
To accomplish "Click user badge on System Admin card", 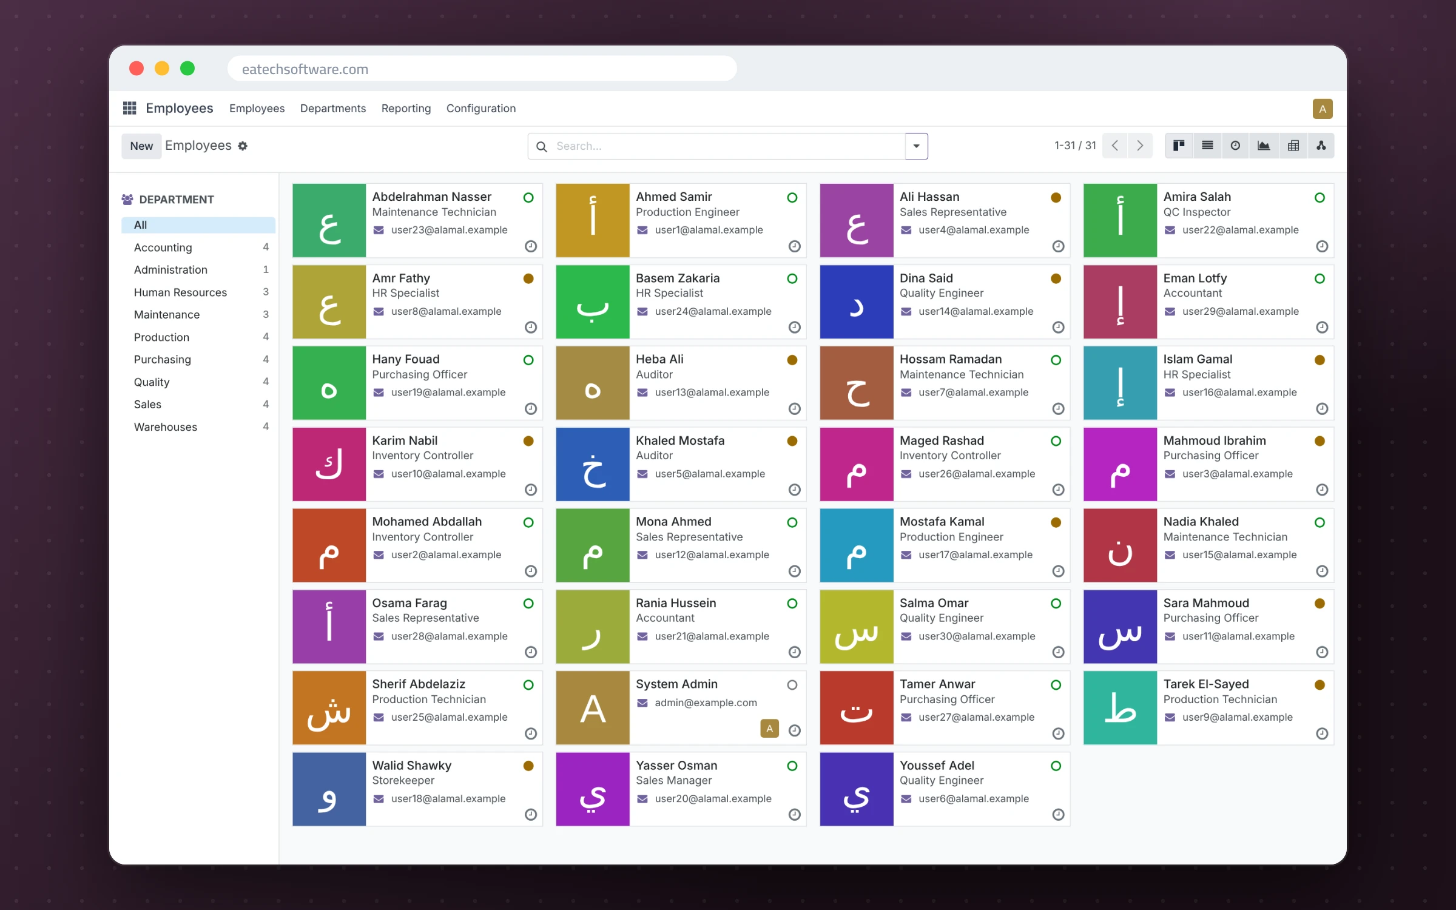I will (x=769, y=729).
